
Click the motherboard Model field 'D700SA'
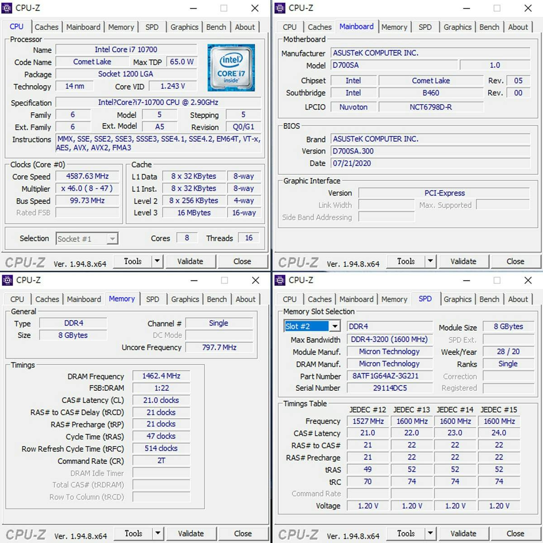[394, 65]
